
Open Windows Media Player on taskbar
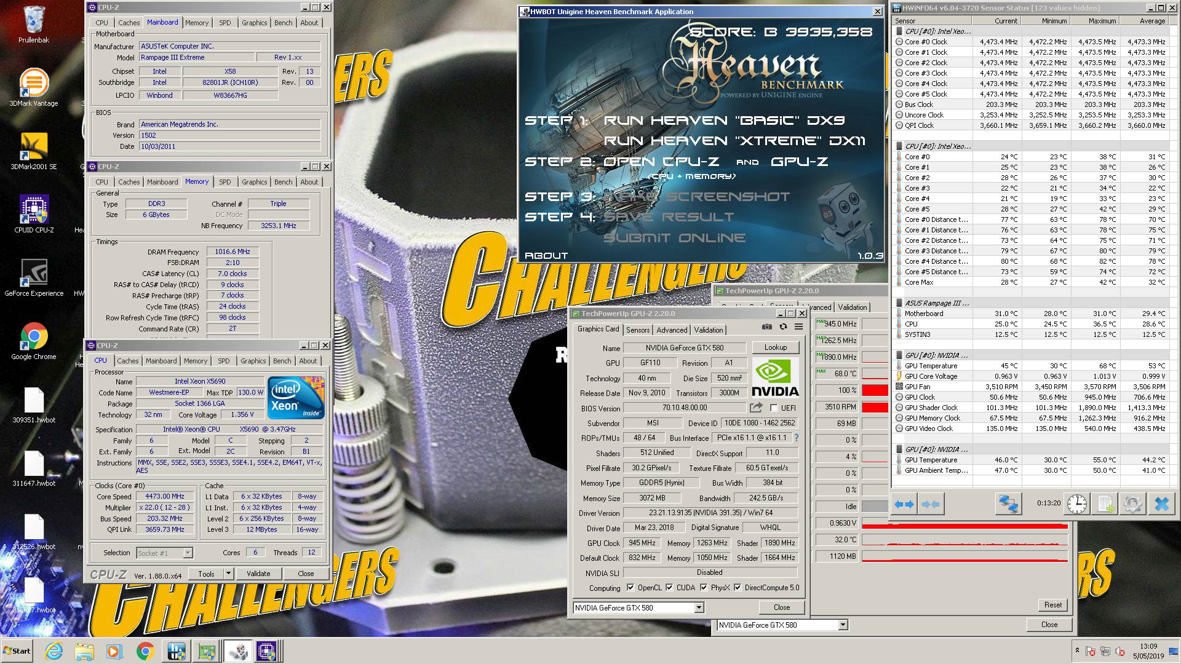[114, 651]
